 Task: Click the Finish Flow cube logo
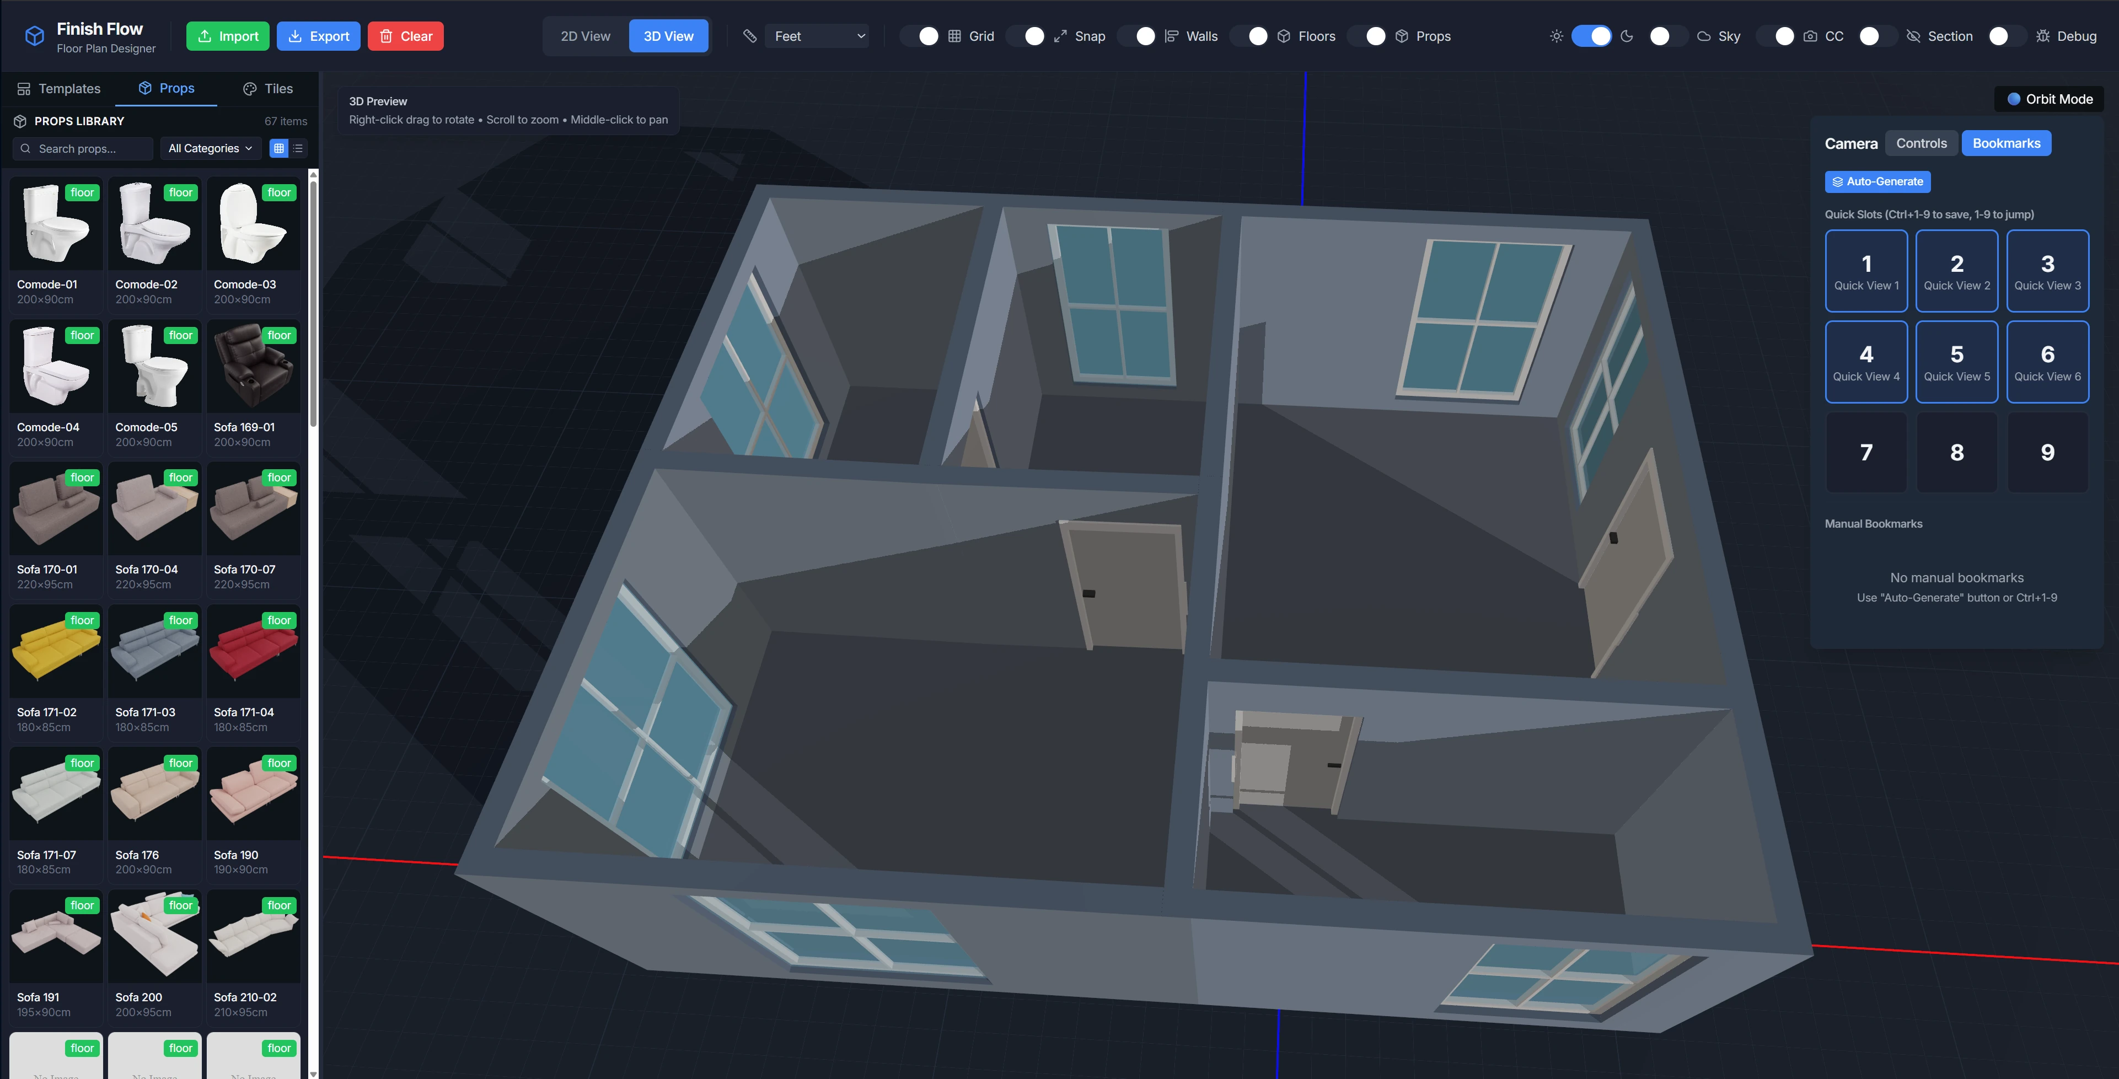point(35,36)
